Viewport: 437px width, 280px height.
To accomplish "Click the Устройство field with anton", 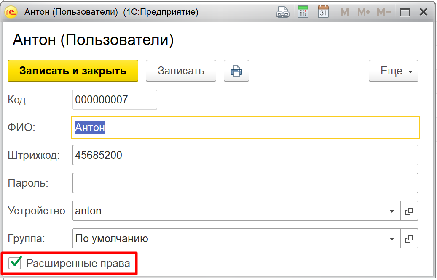I will pyautogui.click(x=228, y=211).
